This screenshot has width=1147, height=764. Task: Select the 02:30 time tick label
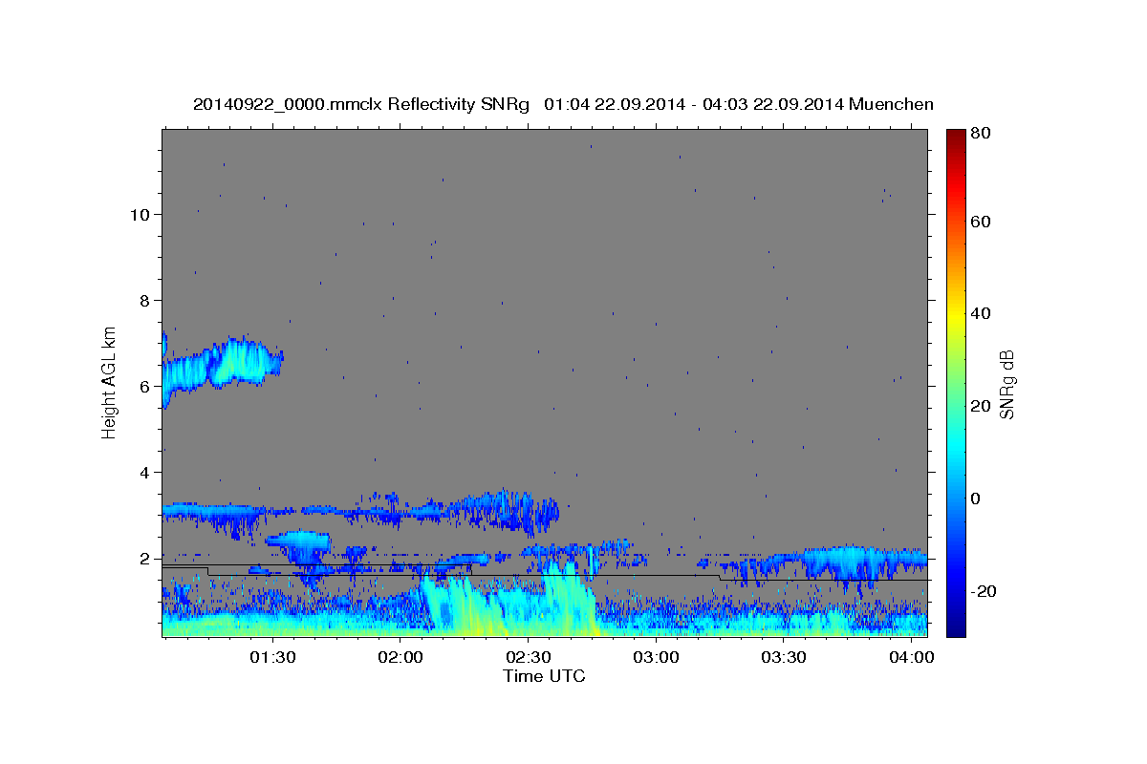528,658
